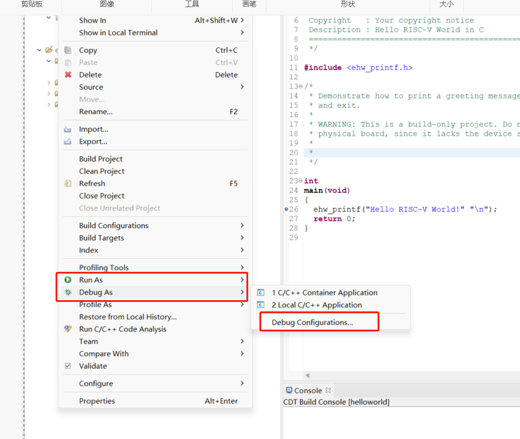Open Properties from the context menu
Viewport: 520px width, 439px height.
point(97,401)
